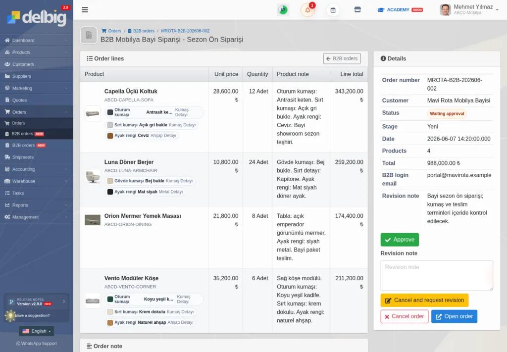Click the Orion Mermer Yemek Masası thumbnail

tap(93, 220)
